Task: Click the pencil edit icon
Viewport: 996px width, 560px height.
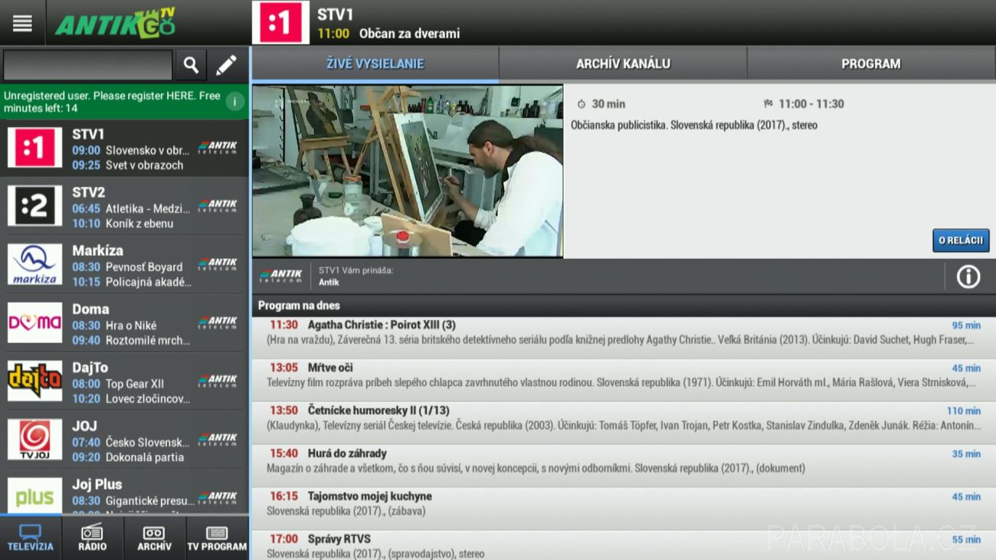Action: coord(227,65)
